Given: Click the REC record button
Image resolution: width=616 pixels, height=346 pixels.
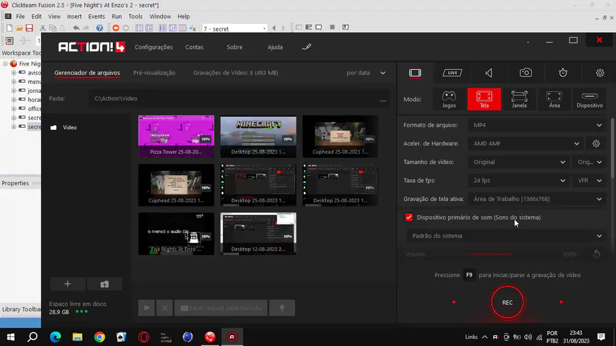Looking at the screenshot, I should 507,302.
